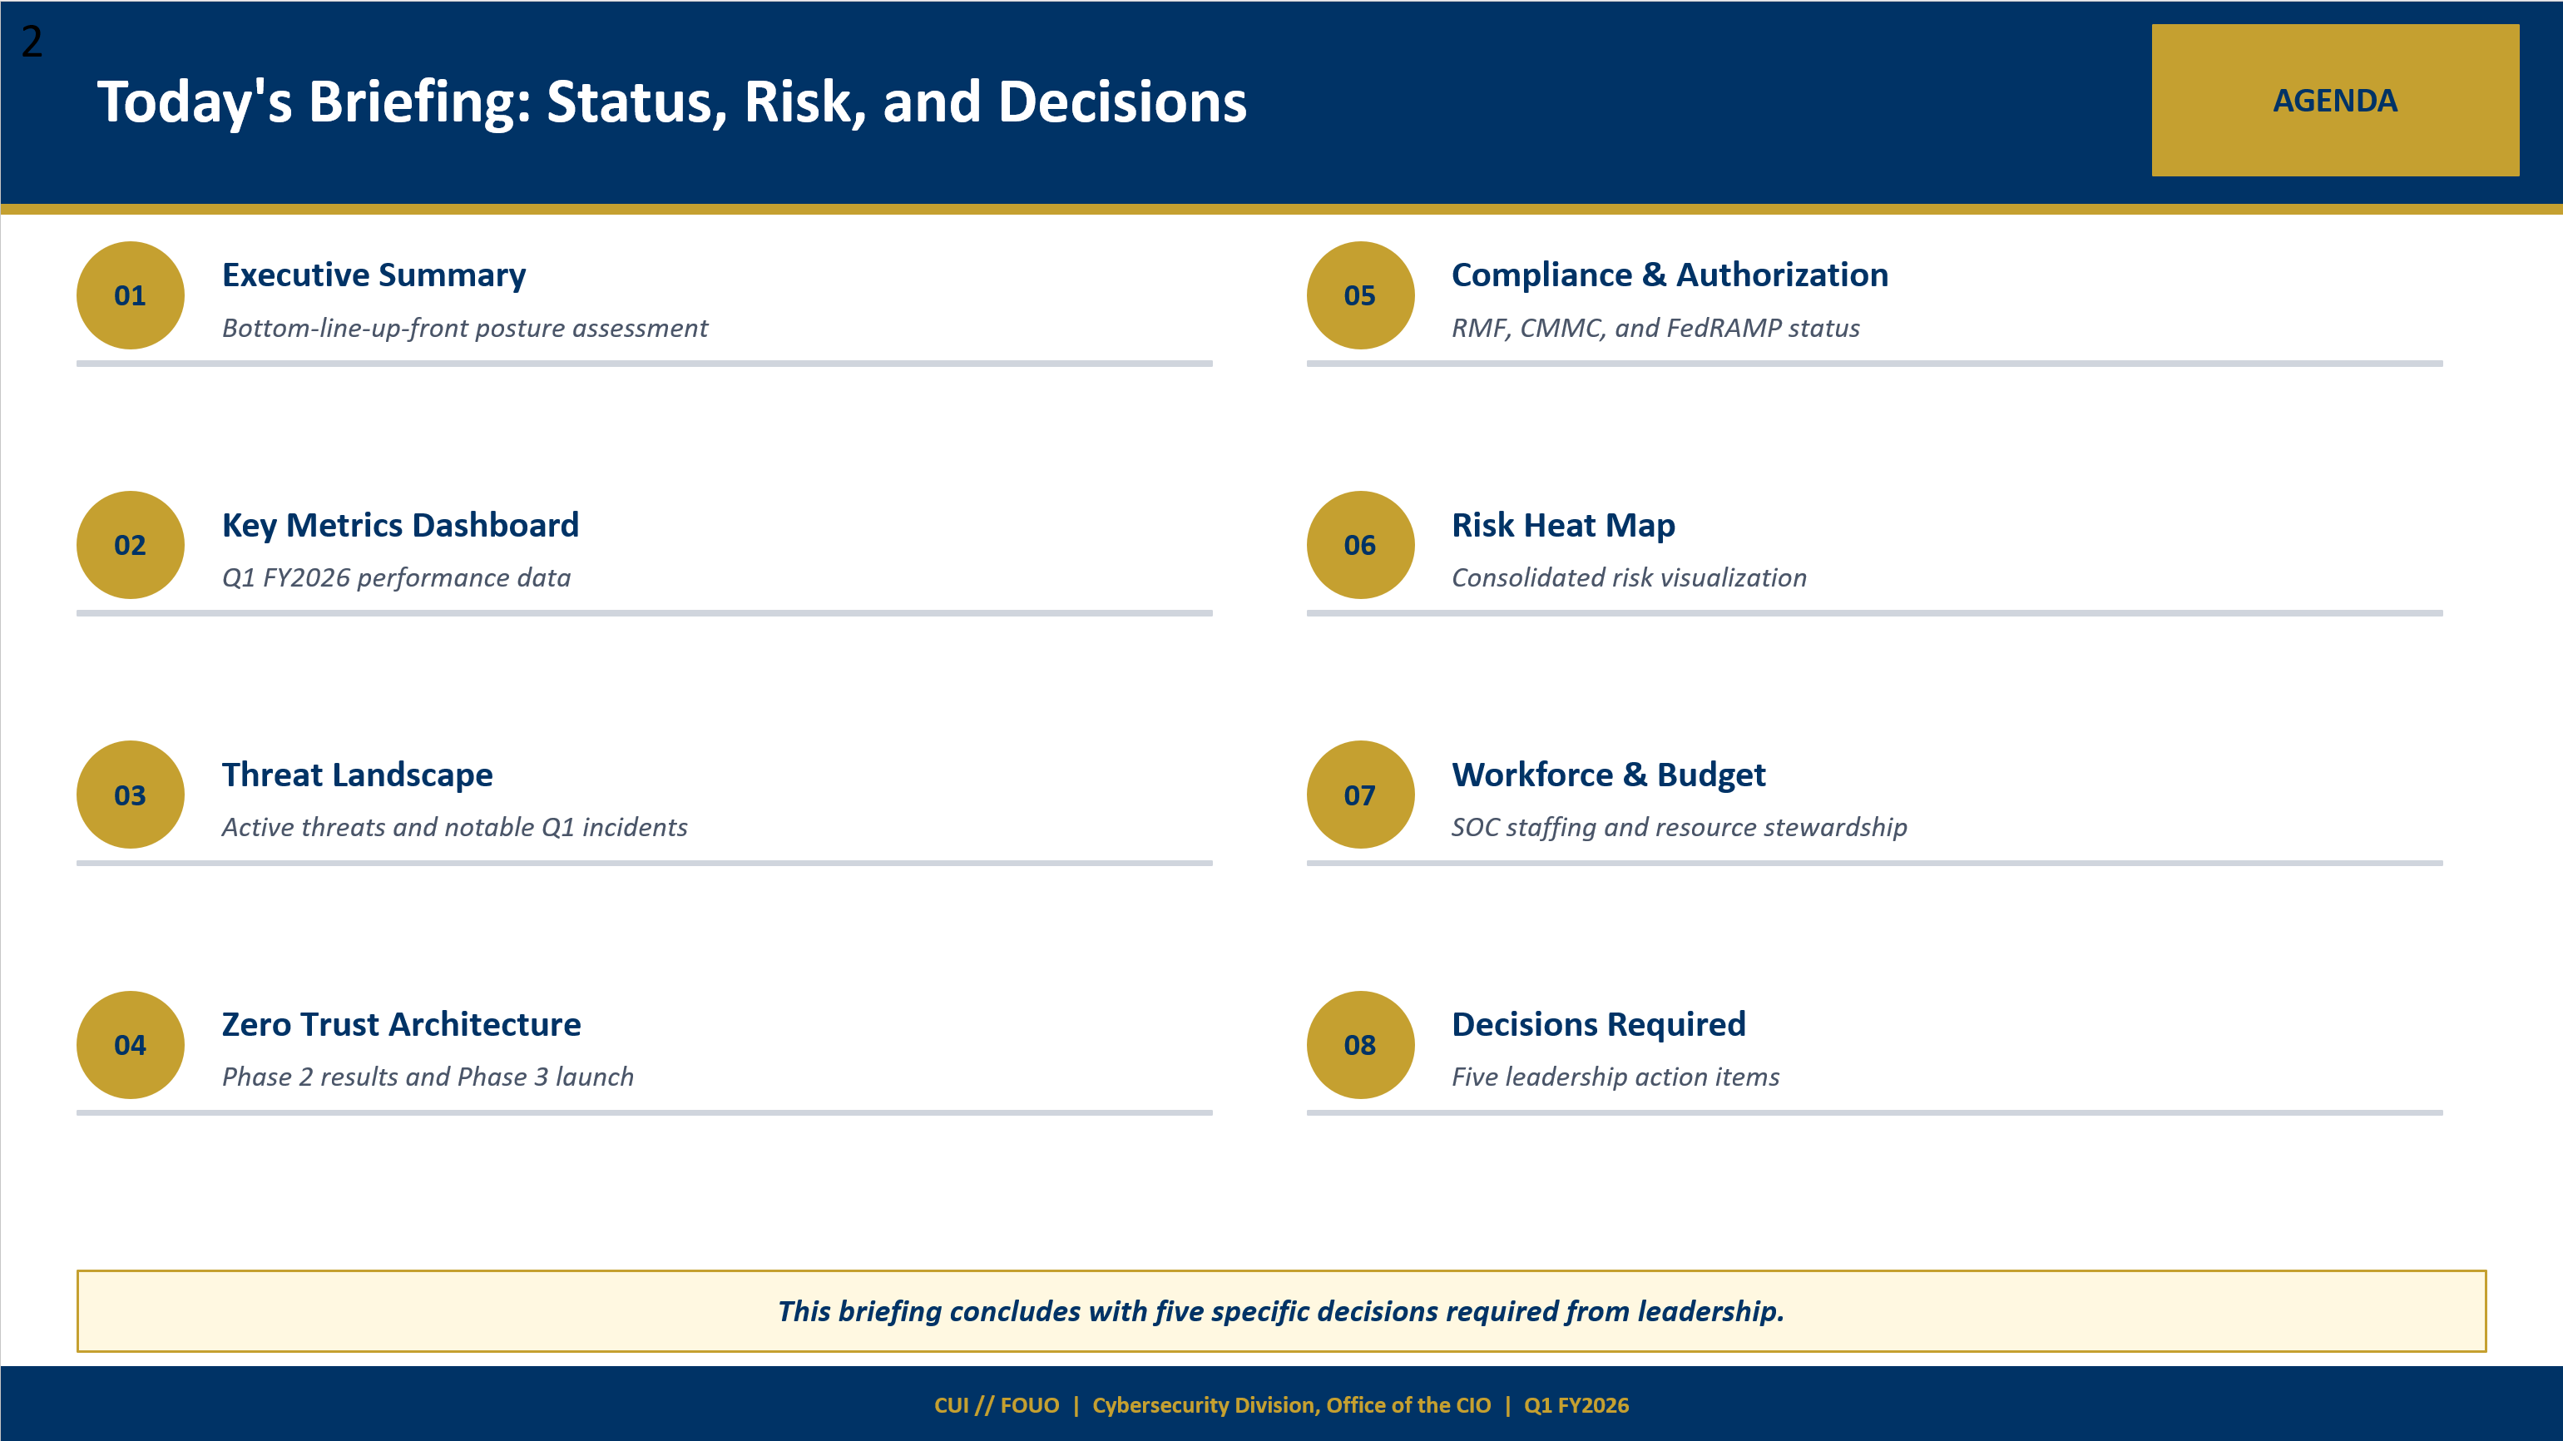Select the slide title Today's Briefing text
This screenshot has height=1441, width=2563.
click(673, 101)
